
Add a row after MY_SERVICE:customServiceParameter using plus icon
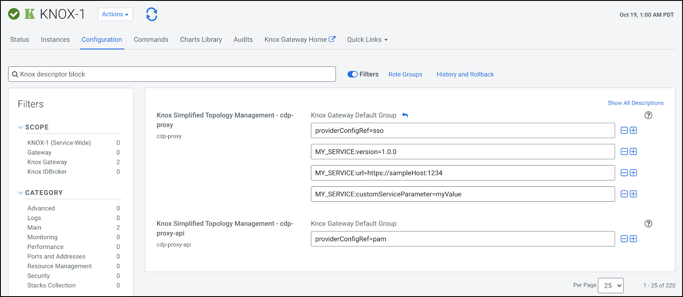coord(633,194)
